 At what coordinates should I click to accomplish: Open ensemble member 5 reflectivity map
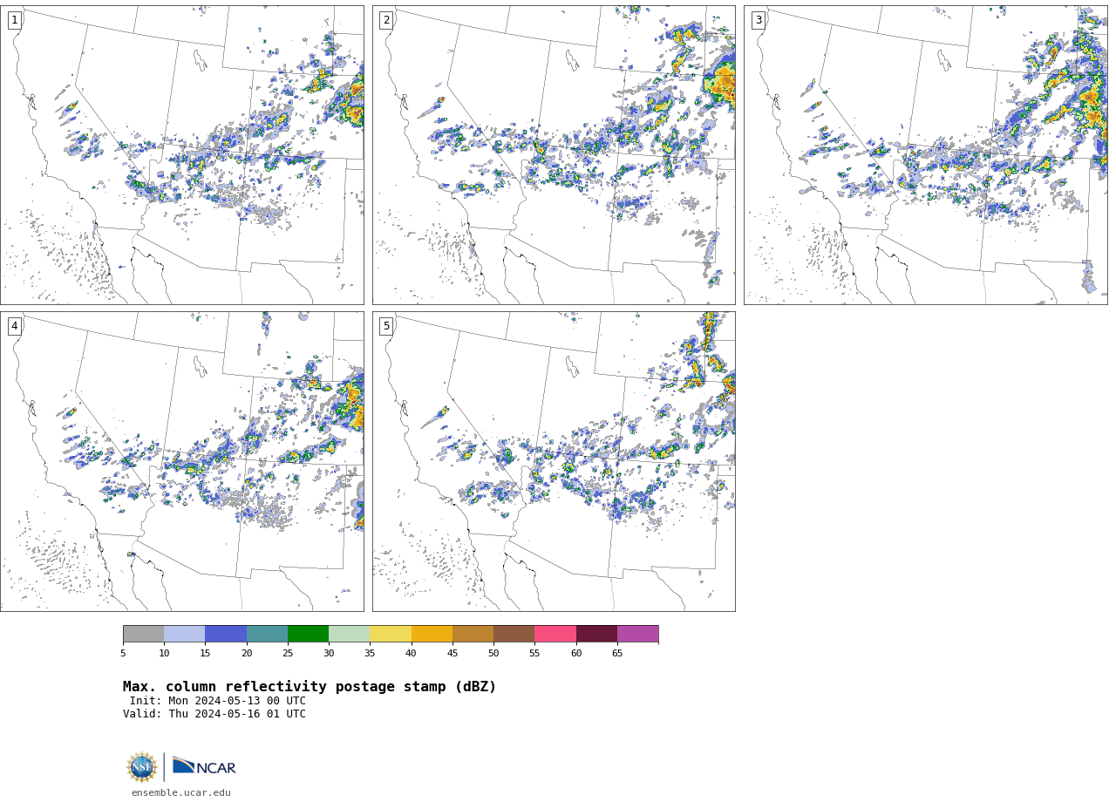point(554,461)
